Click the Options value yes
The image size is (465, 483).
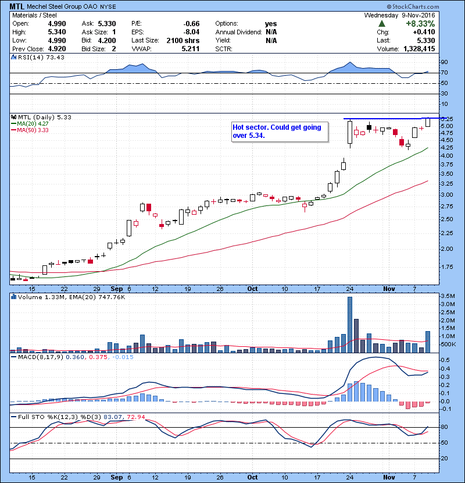(271, 24)
